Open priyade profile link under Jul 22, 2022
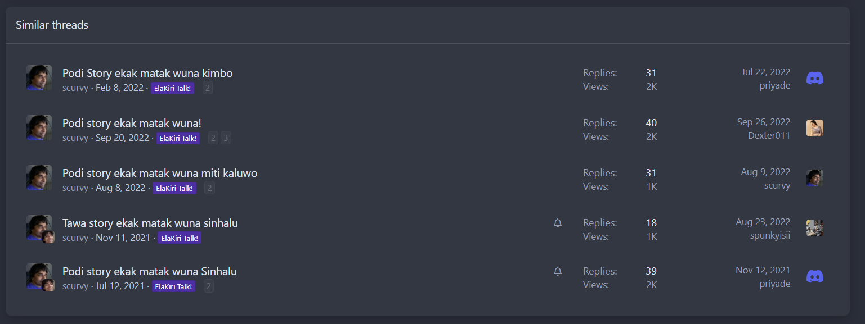This screenshot has height=324, width=865. (775, 85)
